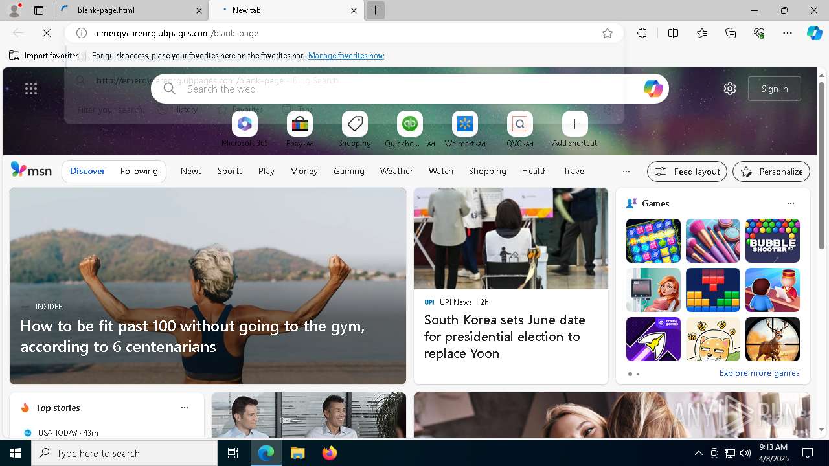
Task: Open the Weather category
Action: 396,171
